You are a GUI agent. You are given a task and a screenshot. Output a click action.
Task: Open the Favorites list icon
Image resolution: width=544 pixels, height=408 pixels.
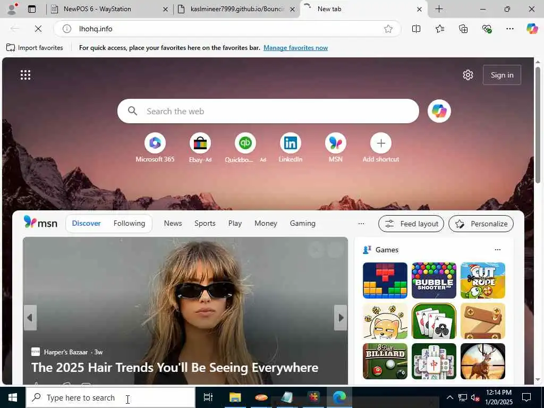click(x=439, y=29)
